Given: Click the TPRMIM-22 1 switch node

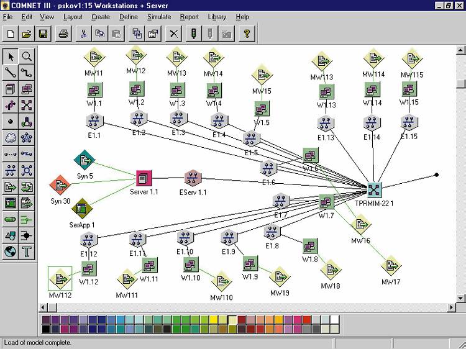Looking at the screenshot, I should [x=374, y=189].
